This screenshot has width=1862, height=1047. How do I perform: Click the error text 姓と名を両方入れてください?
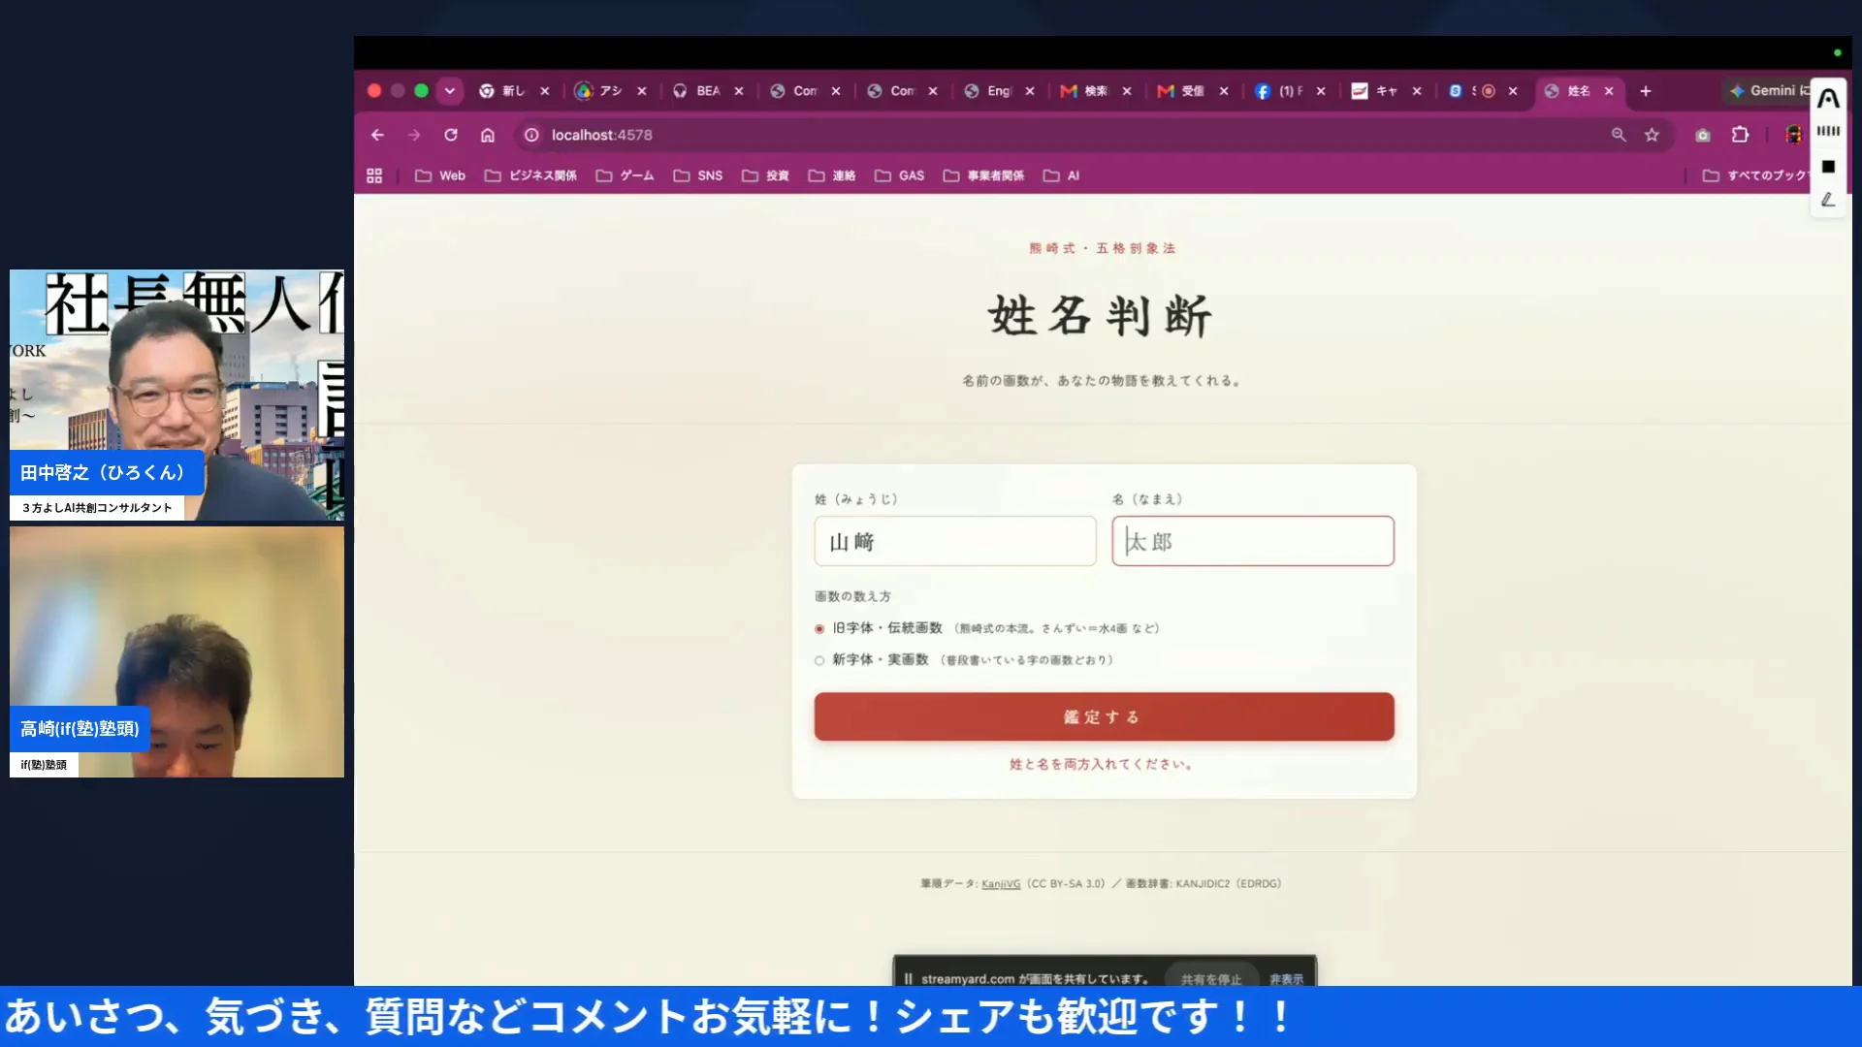1101,765
